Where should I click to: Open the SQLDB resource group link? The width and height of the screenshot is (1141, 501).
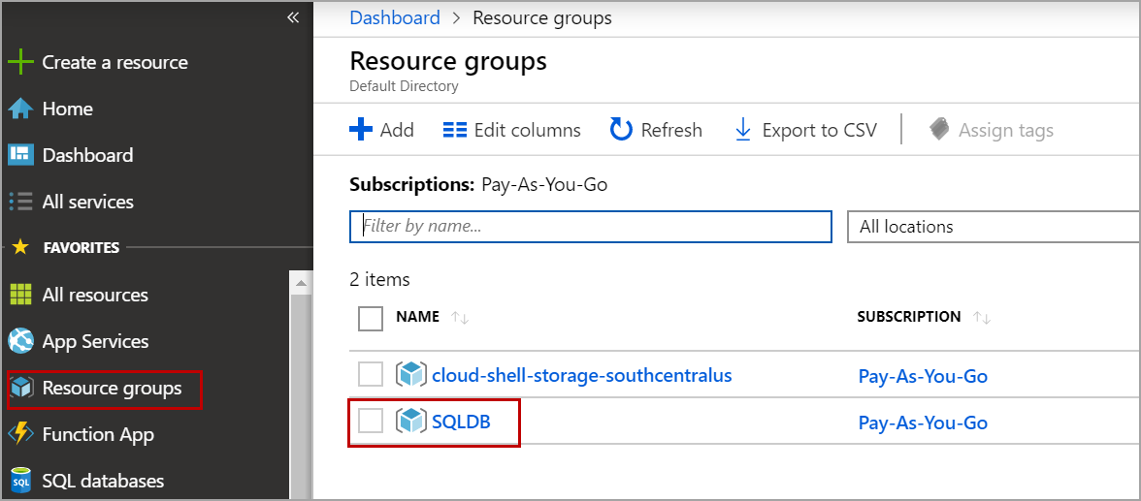[x=460, y=422]
